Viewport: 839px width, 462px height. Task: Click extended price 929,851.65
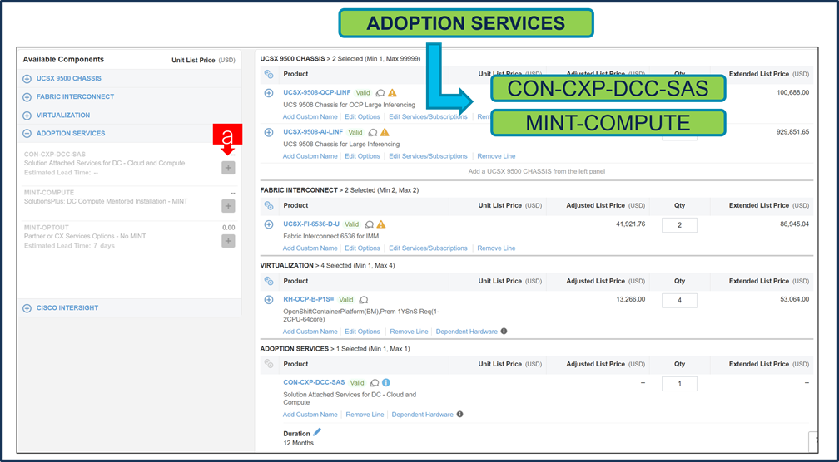click(x=793, y=132)
